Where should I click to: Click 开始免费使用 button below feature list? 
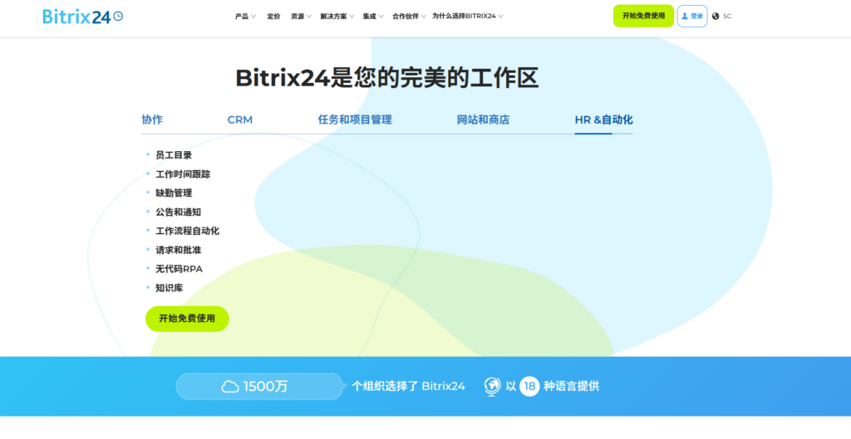tap(187, 319)
